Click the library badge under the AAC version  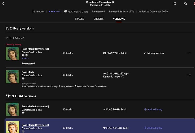23,79
